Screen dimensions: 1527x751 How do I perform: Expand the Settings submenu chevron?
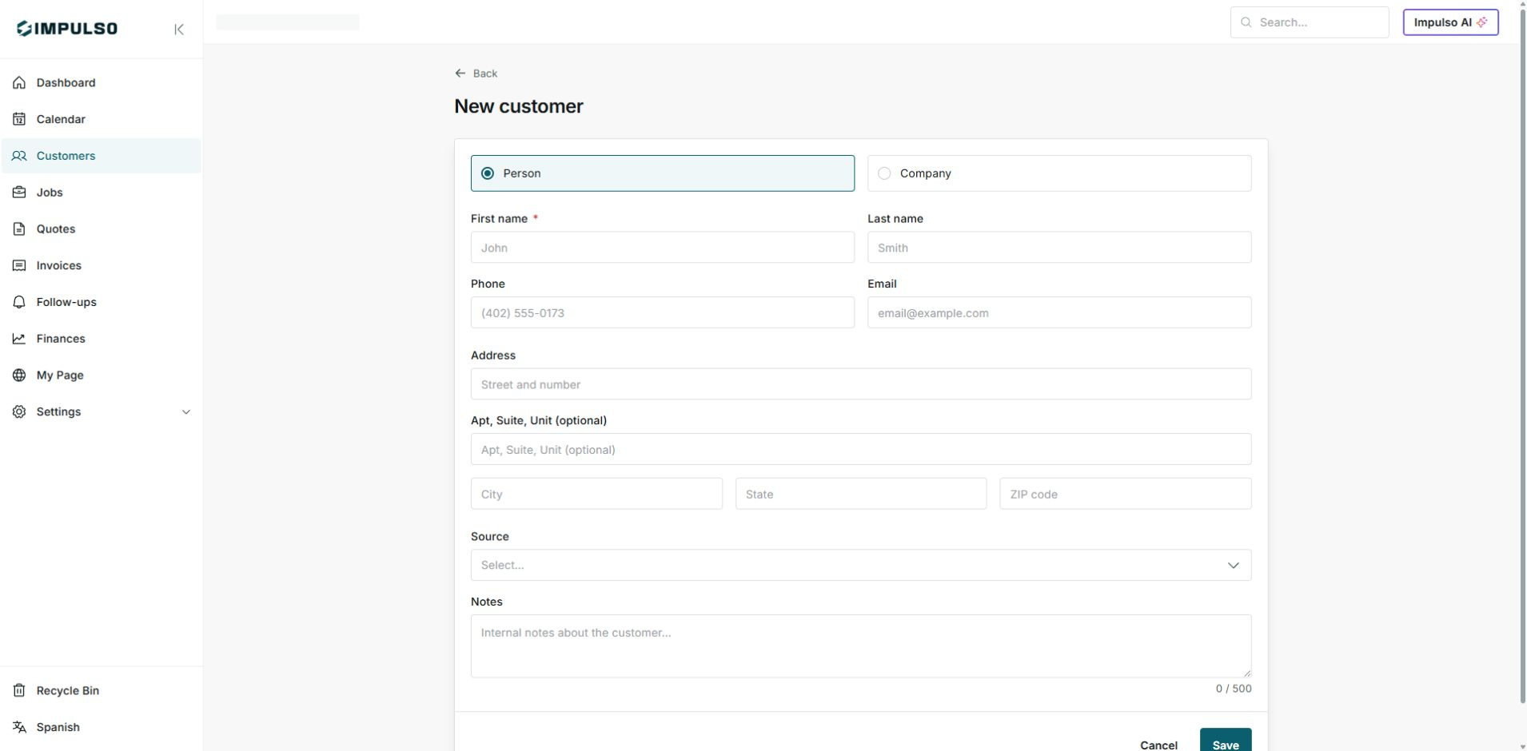point(186,412)
